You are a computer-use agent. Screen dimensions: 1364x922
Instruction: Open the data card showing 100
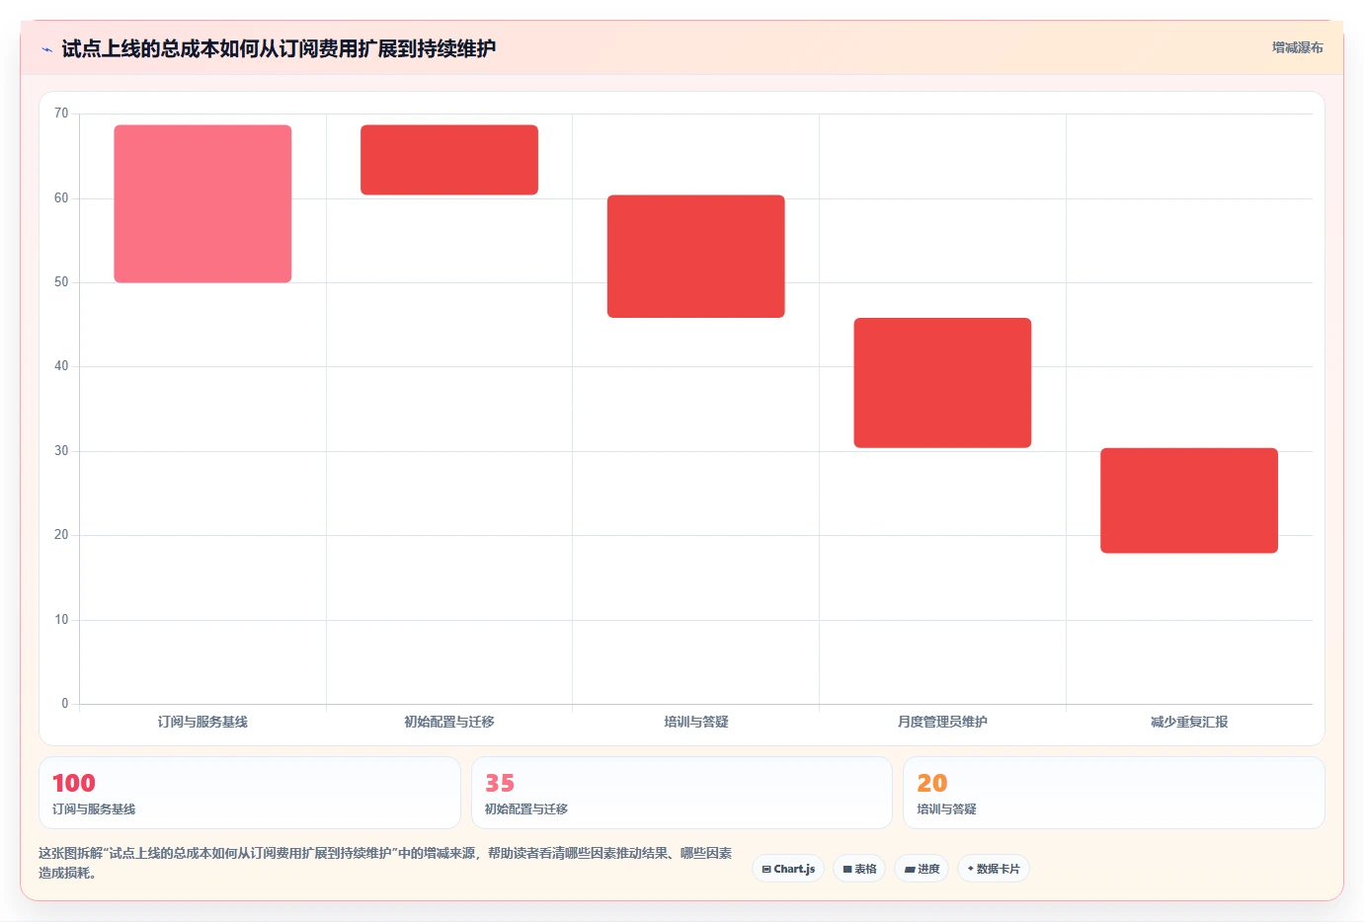[x=250, y=793]
